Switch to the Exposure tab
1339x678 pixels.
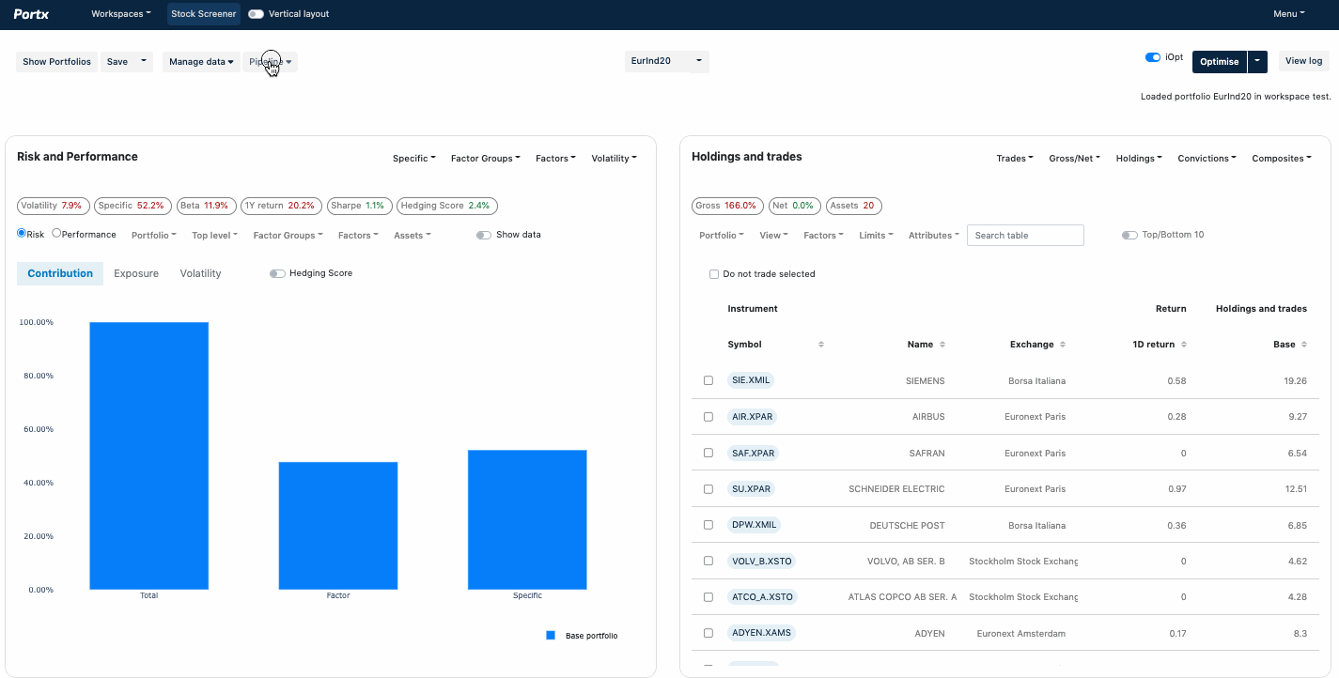(135, 273)
